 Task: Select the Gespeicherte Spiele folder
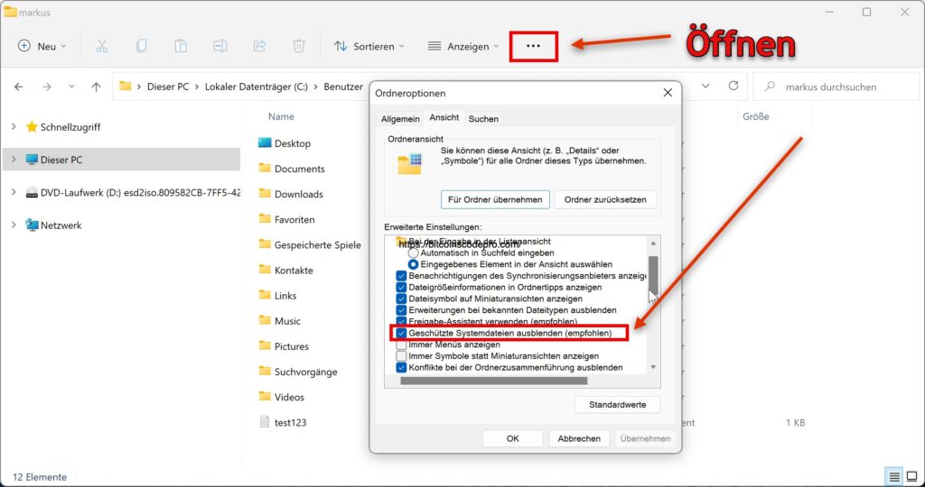[310, 245]
